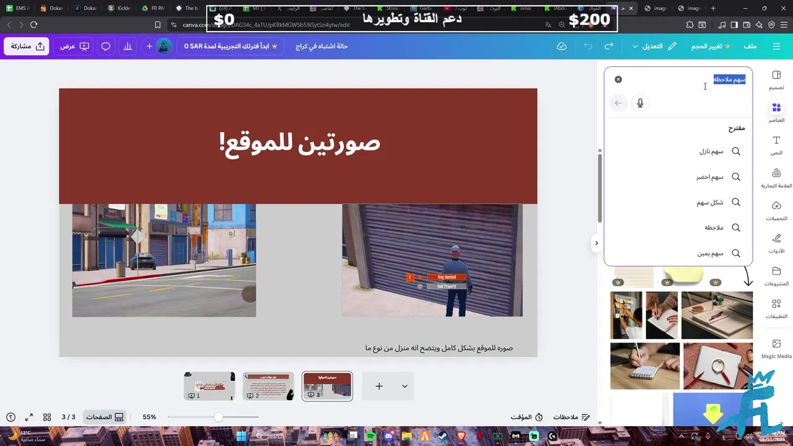Select the slide title صورتين للموقع!

click(299, 143)
